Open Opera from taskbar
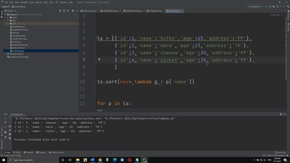290x163 pixels. tap(130, 160)
